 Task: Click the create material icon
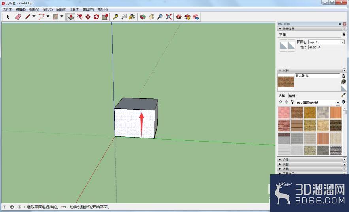343,82
